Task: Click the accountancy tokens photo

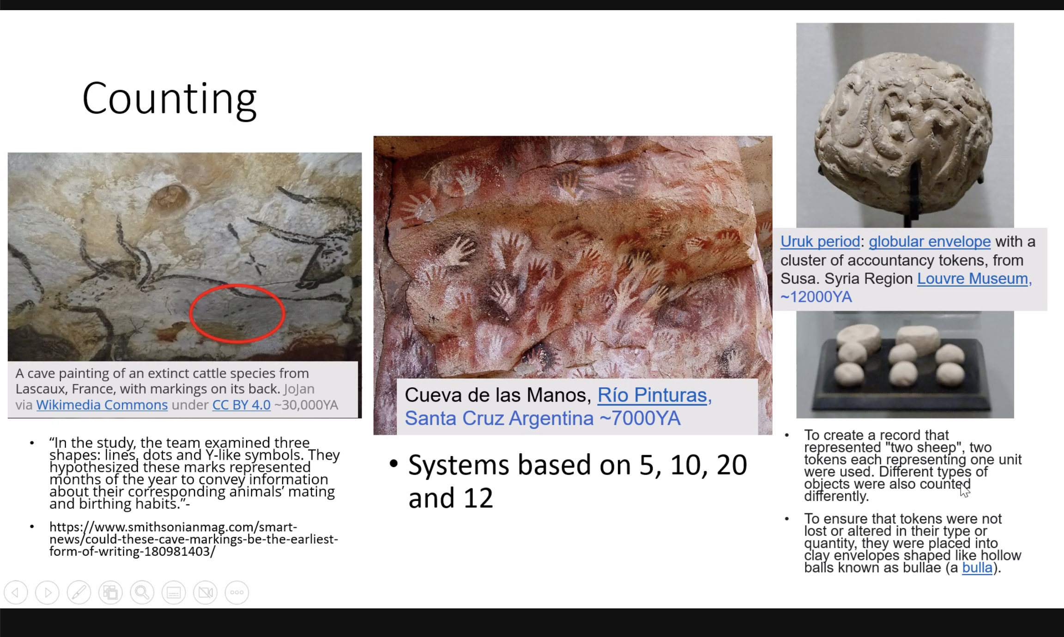Action: pos(904,365)
